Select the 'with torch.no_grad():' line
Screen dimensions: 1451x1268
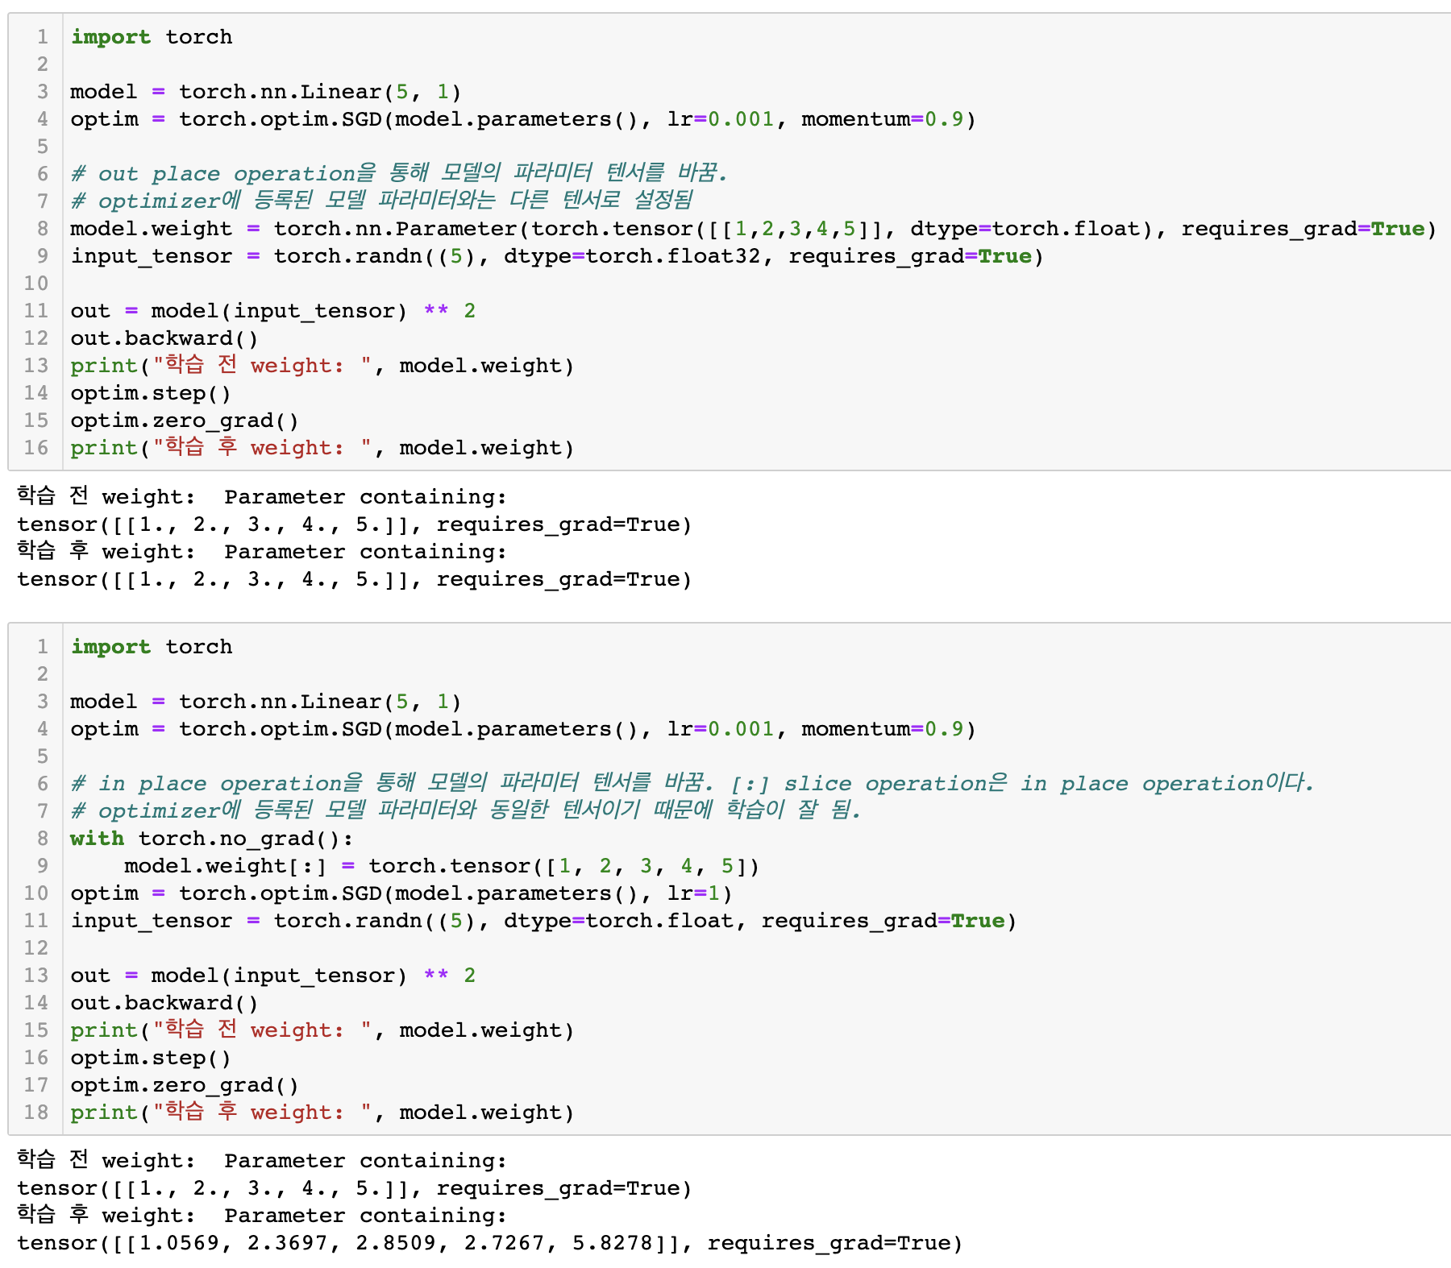211,839
